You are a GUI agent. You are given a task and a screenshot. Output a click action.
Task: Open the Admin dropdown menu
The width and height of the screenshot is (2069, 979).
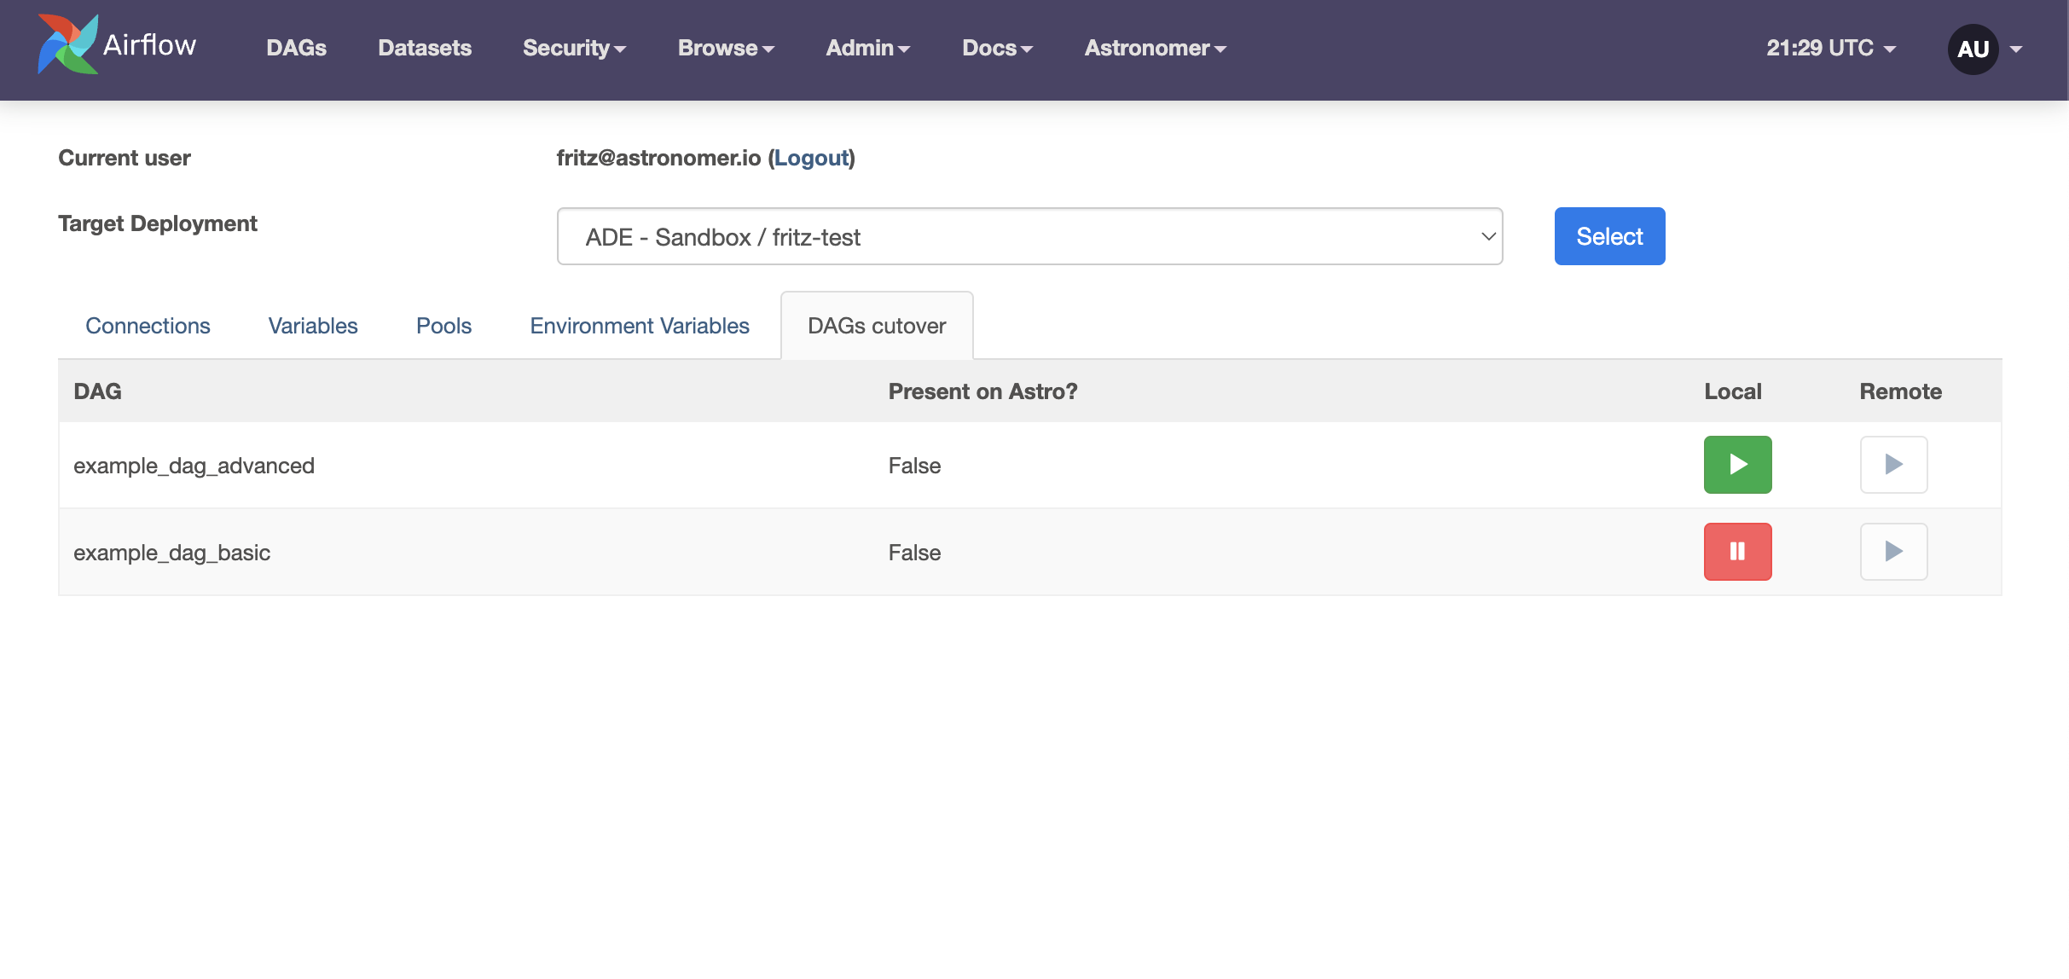867,49
